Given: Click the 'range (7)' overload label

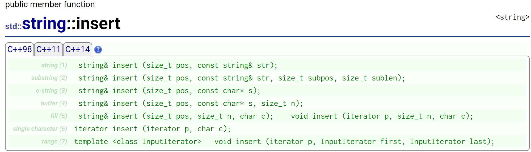Looking at the screenshot, I should 54,141.
